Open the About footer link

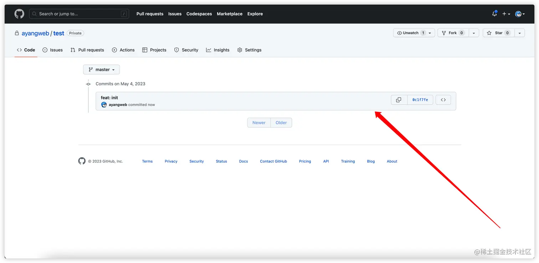click(392, 161)
